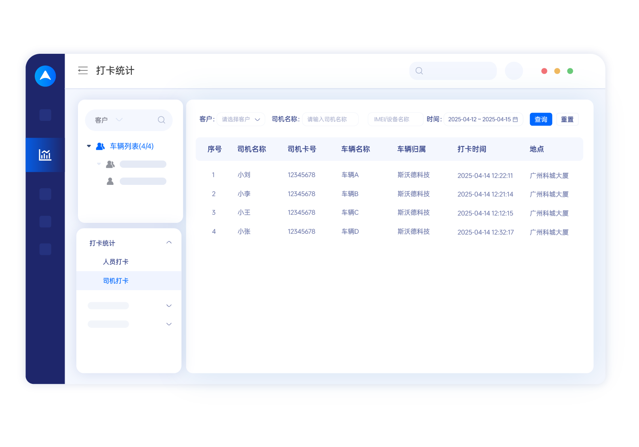Viewport: 639px width, 447px height.
Task: Click the magnifier in top search bar
Action: pos(419,71)
